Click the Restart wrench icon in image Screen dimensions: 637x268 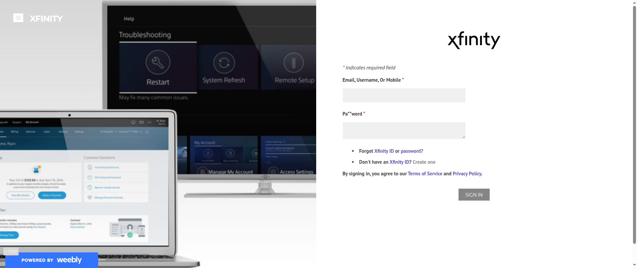[158, 62]
